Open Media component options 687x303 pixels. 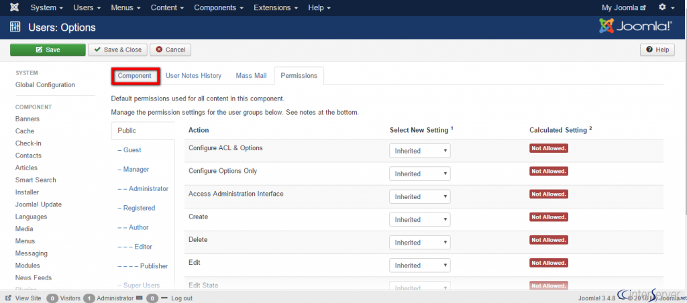24,229
